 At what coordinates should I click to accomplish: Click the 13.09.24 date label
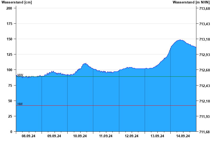[x=157, y=136]
